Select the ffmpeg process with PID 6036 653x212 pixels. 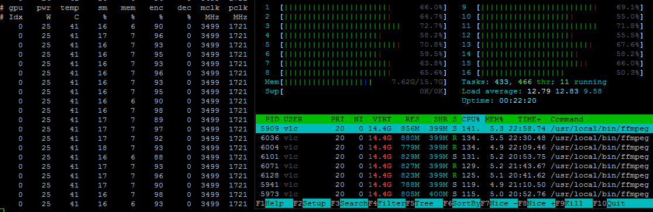[455, 138]
